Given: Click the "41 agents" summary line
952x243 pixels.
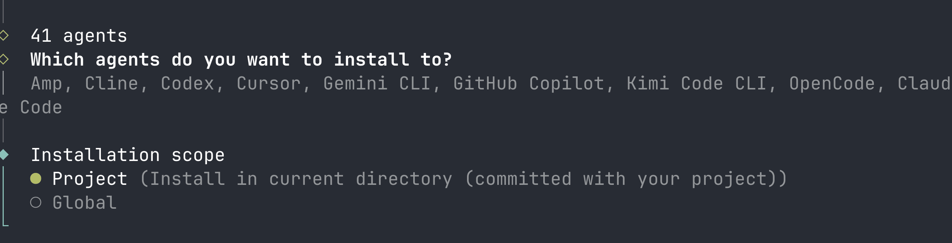Looking at the screenshot, I should coord(79,36).
